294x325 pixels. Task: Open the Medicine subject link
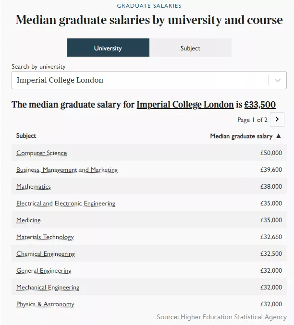point(28,220)
